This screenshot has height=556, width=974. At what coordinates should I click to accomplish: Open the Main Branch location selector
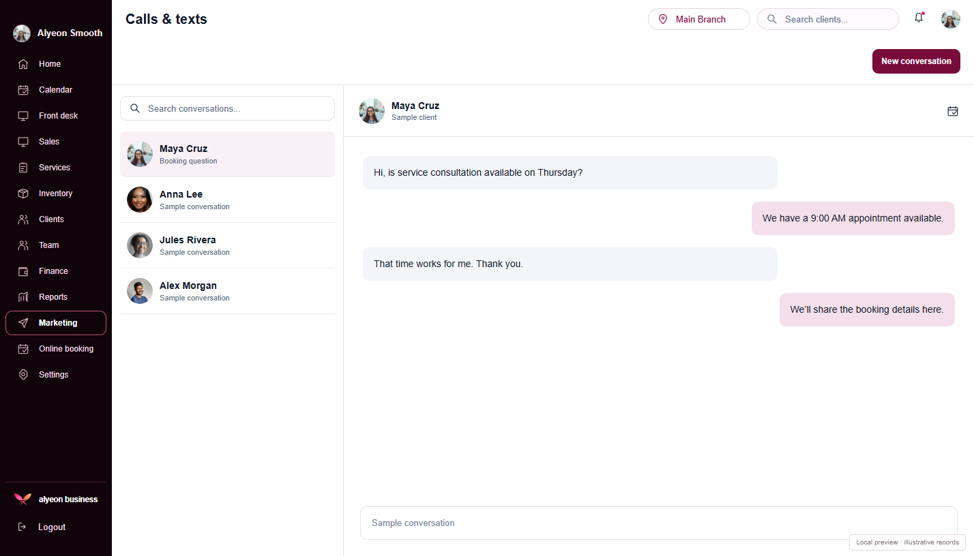coord(699,19)
